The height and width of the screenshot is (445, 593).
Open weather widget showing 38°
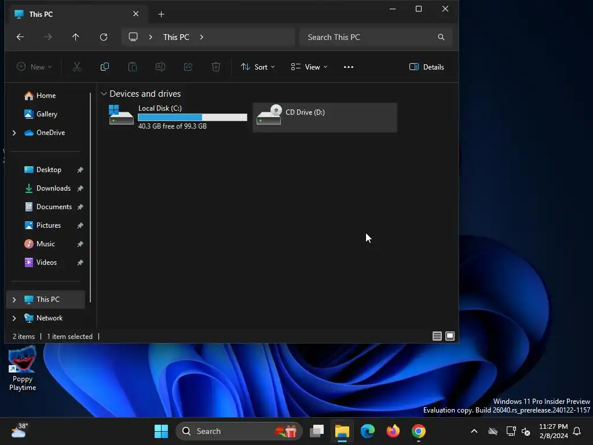[x=19, y=431]
